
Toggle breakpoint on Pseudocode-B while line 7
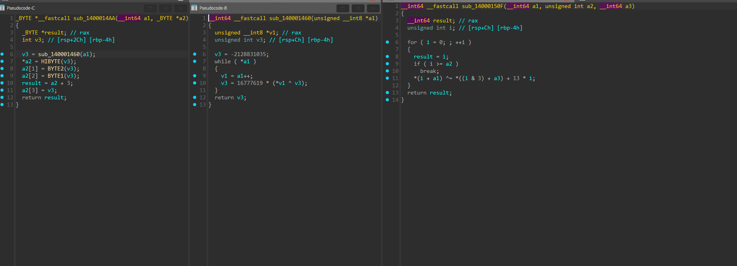coord(195,61)
